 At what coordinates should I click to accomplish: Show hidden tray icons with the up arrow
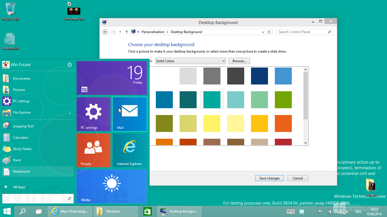(311, 211)
